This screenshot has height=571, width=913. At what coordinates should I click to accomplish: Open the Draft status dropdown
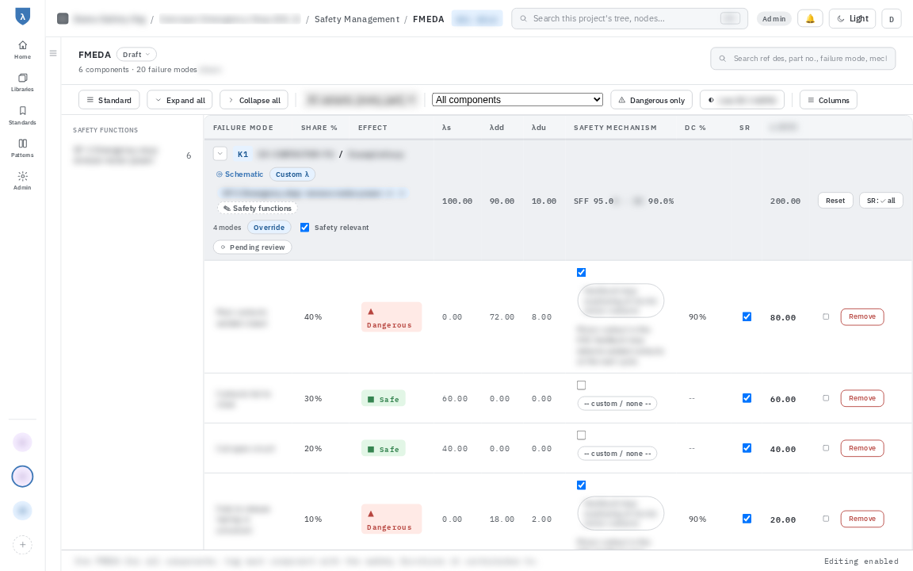click(x=136, y=54)
